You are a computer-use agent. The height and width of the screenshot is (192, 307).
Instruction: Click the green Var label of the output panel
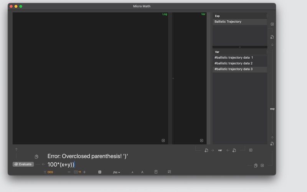point(203,14)
